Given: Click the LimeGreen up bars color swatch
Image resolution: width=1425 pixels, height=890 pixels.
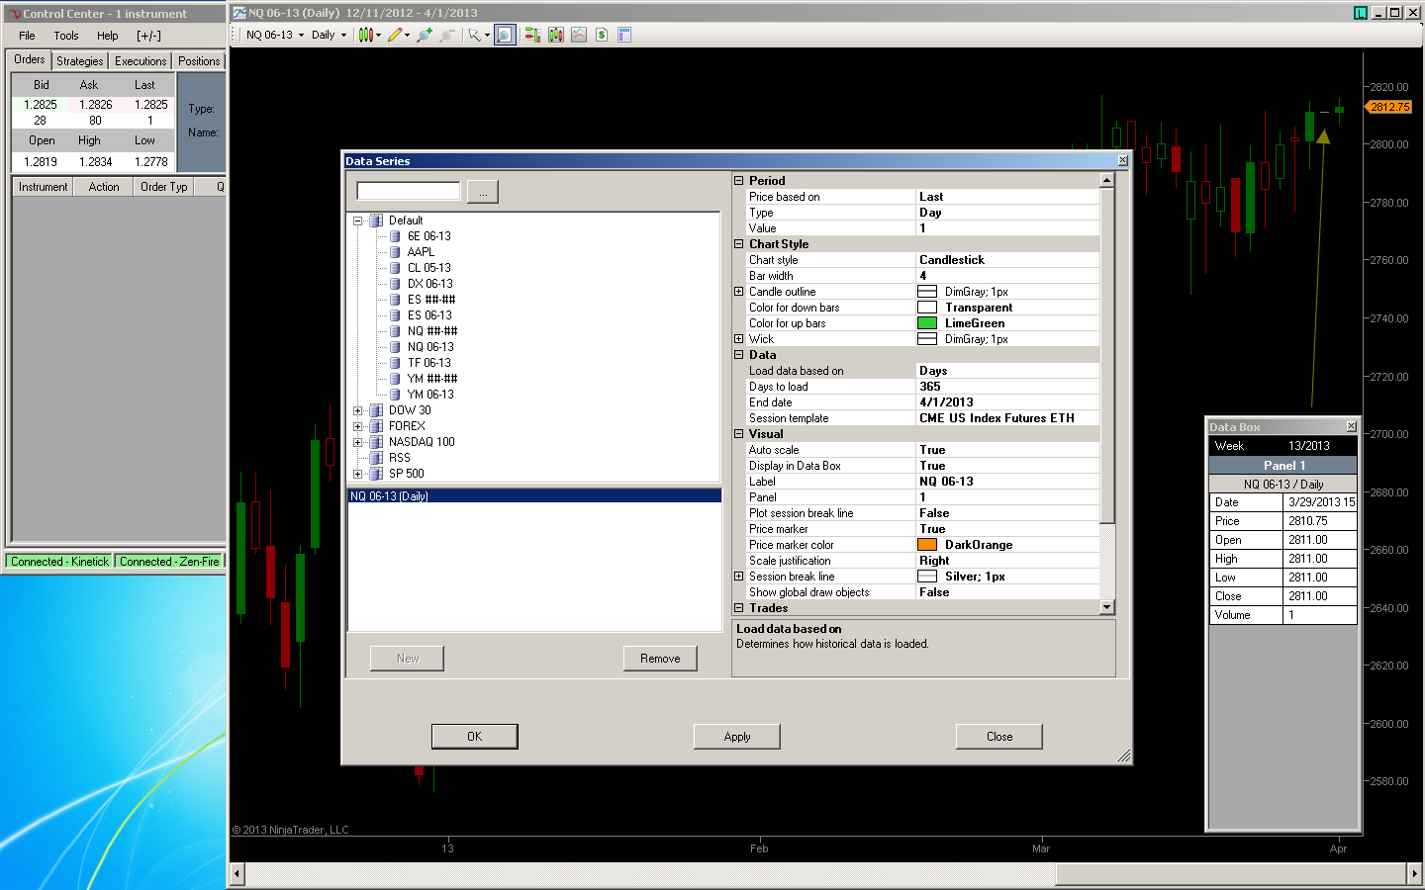Looking at the screenshot, I should coord(927,323).
